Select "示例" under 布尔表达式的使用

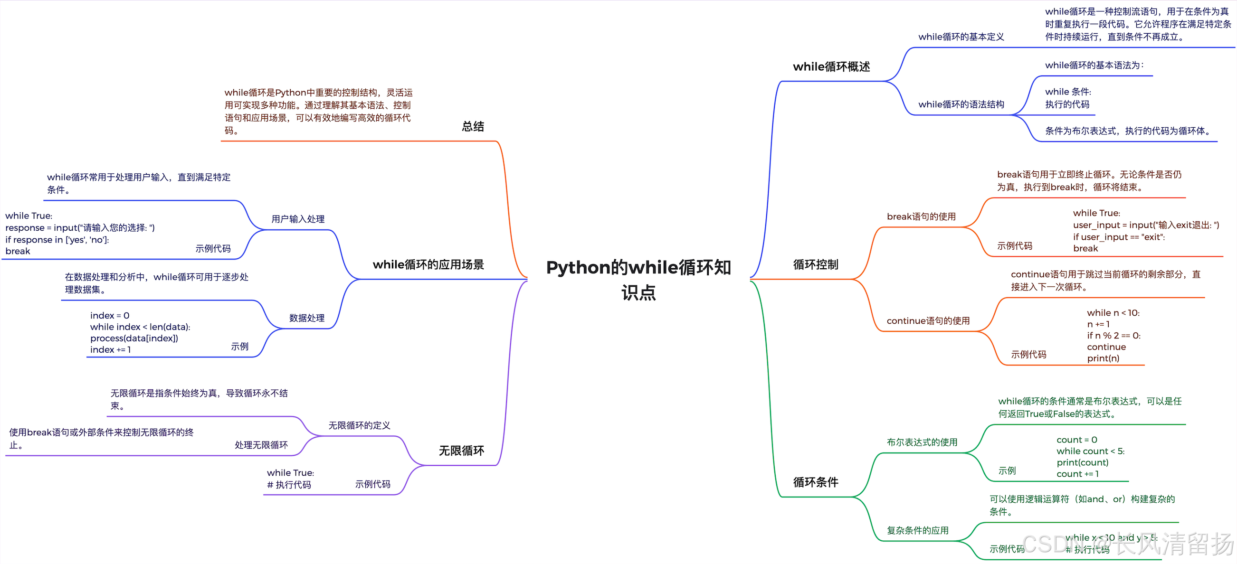(x=1007, y=470)
